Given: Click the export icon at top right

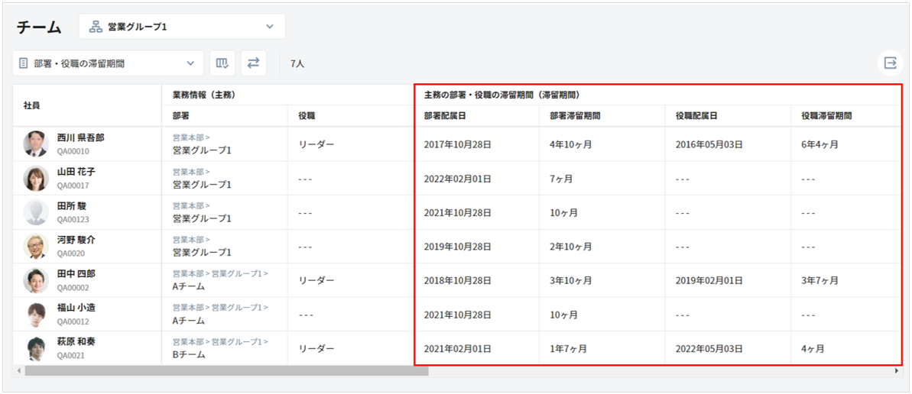Looking at the screenshot, I should (x=890, y=63).
